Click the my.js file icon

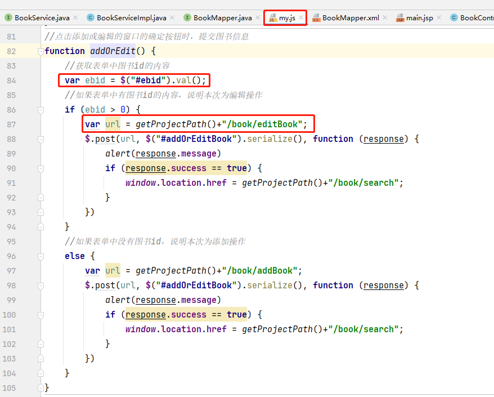272,18
